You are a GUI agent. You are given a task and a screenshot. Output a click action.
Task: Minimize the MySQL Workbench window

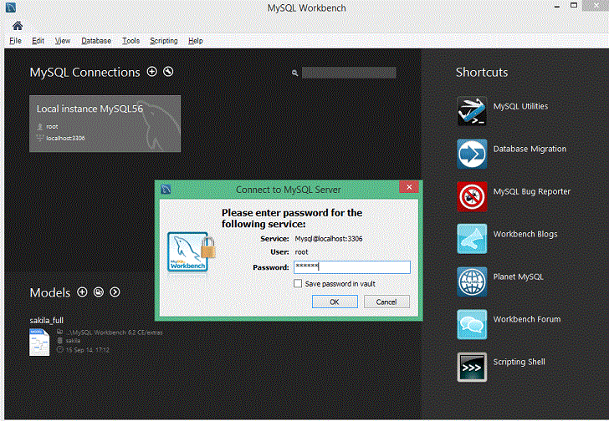pyautogui.click(x=557, y=7)
